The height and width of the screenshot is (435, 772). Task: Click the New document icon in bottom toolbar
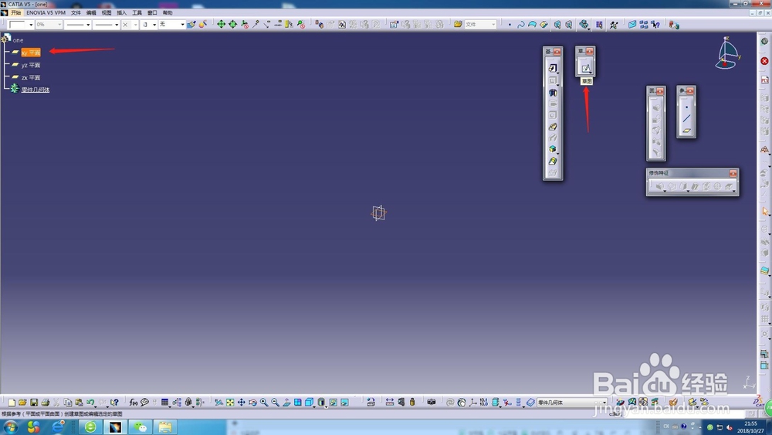pos(12,403)
